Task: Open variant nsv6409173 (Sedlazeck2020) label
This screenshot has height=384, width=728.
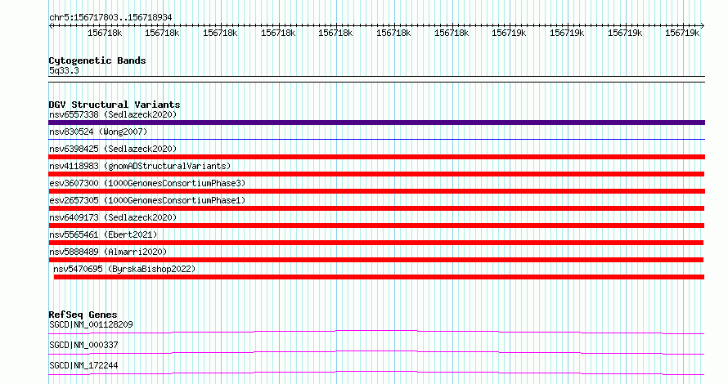Action: click(x=113, y=217)
